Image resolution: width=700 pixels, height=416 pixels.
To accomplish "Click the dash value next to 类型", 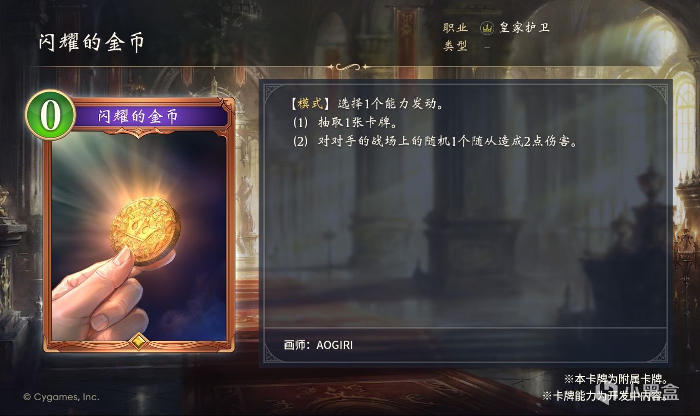I will click(x=487, y=47).
